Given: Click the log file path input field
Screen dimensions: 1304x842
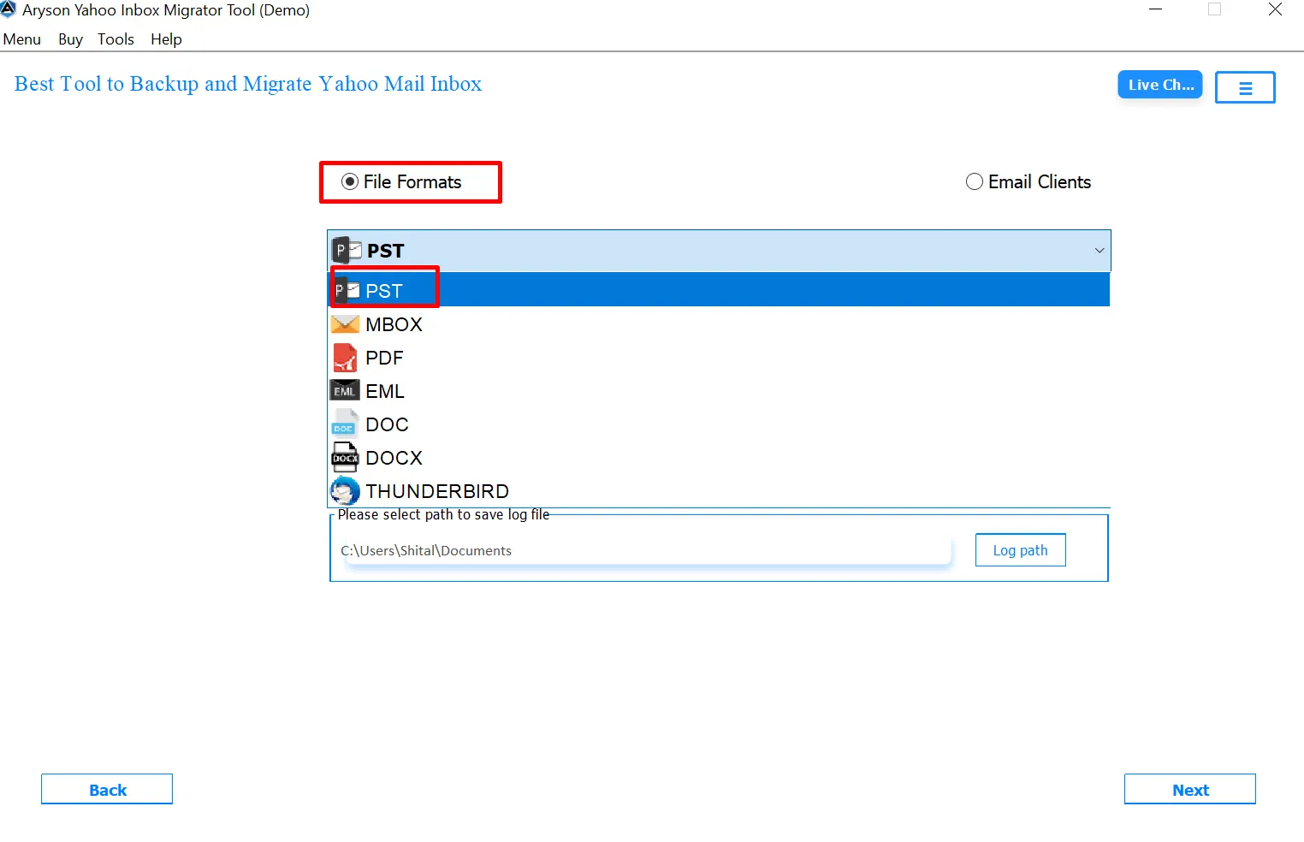Looking at the screenshot, I should click(644, 550).
